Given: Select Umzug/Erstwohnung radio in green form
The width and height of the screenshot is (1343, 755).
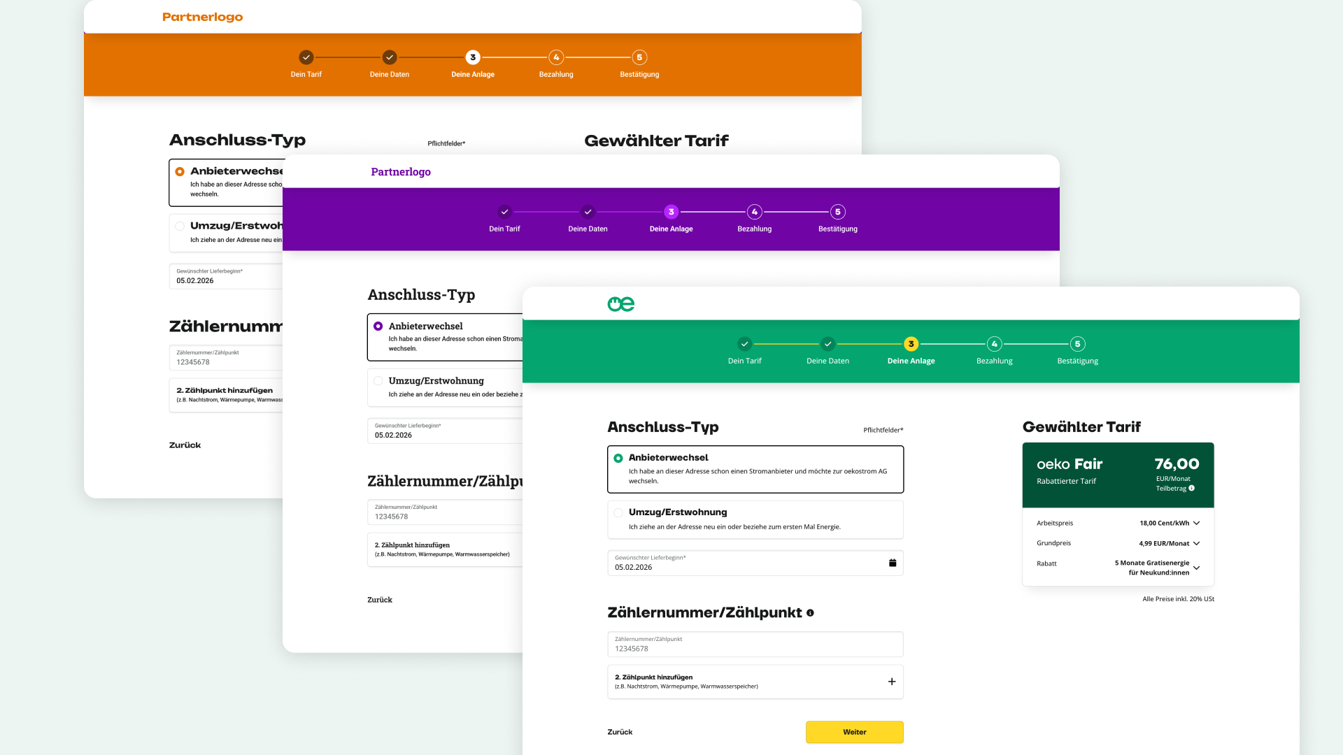Looking at the screenshot, I should pos(618,513).
